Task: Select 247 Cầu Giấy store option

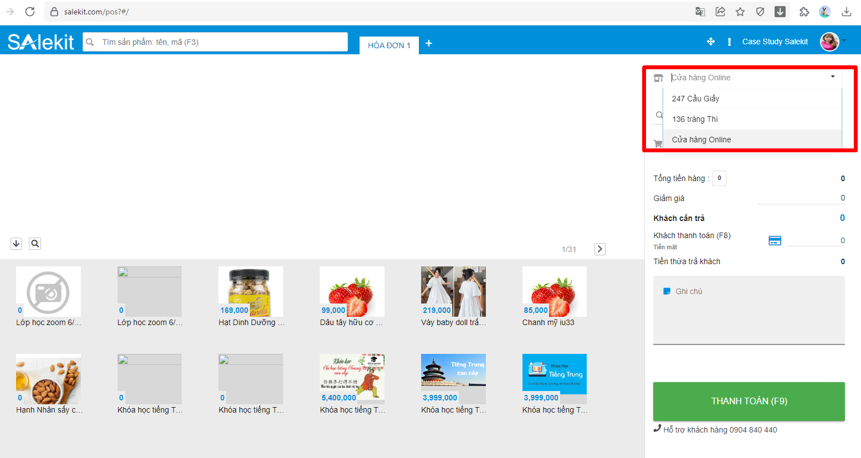Action: point(695,99)
